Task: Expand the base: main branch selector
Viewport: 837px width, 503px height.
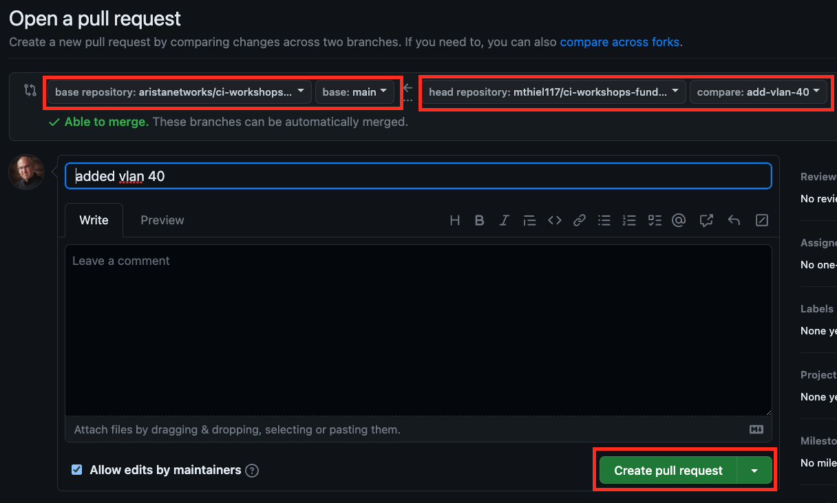Action: (354, 92)
